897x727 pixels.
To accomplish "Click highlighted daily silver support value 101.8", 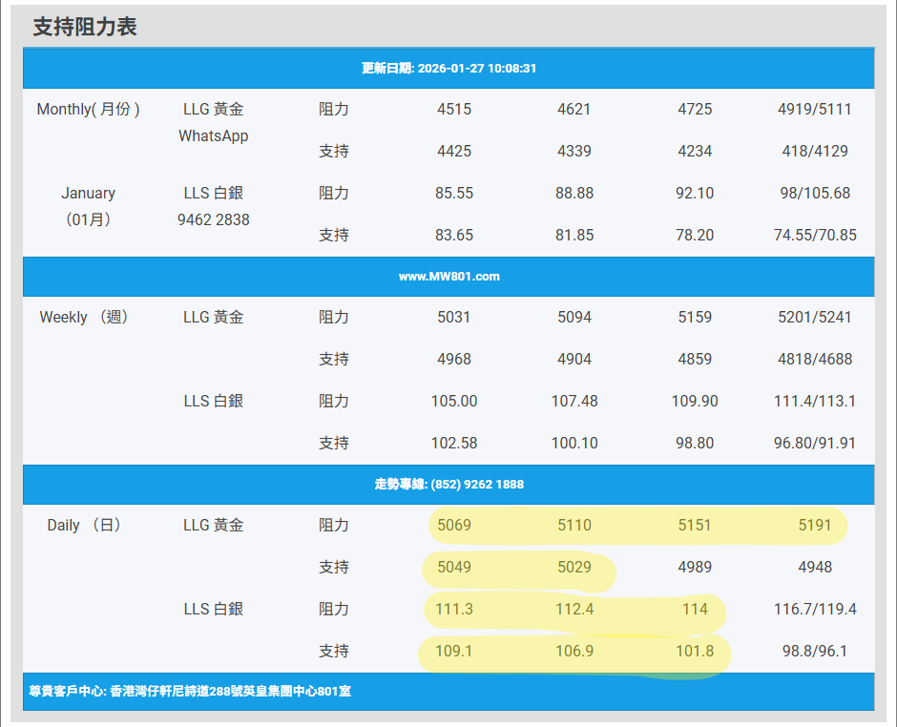I will (695, 652).
